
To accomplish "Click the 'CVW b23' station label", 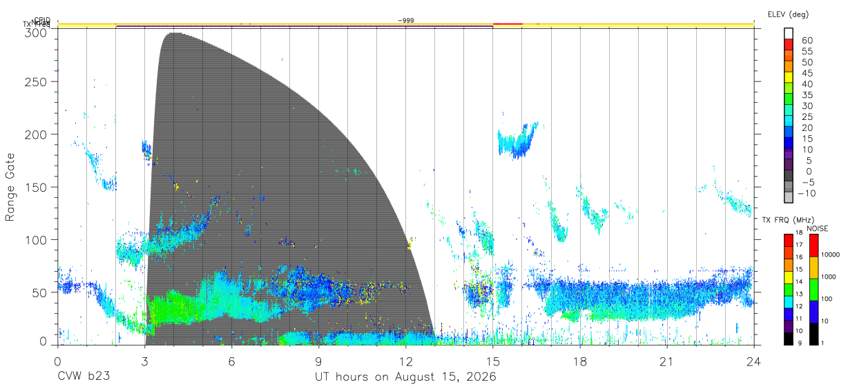I will coord(84,377).
